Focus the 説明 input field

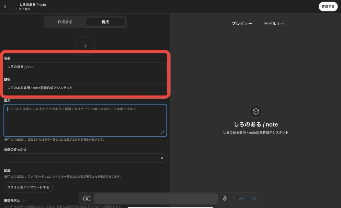85,88
